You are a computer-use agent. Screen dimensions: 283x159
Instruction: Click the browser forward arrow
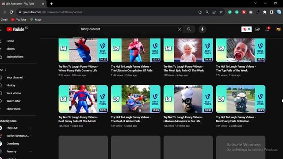(4, 12)
